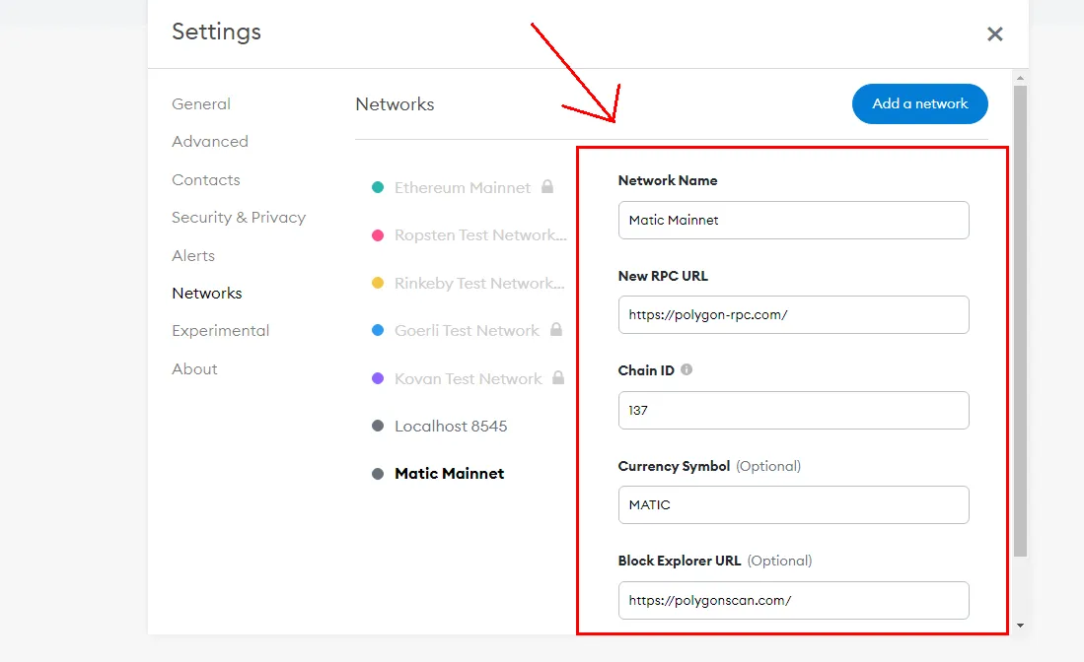Image resolution: width=1084 pixels, height=662 pixels.
Task: Click green dot of Ethereum Mainnet
Action: (378, 187)
